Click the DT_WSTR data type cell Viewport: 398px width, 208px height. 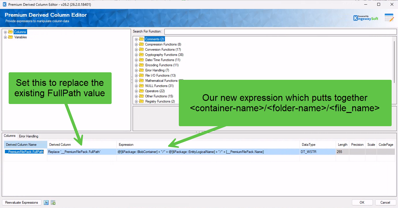(x=317, y=152)
